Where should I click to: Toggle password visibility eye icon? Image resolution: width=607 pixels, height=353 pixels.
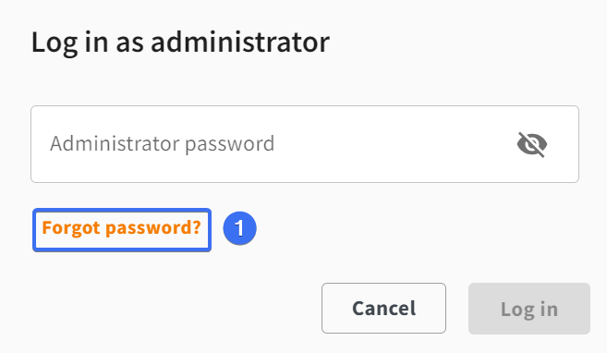pos(532,144)
